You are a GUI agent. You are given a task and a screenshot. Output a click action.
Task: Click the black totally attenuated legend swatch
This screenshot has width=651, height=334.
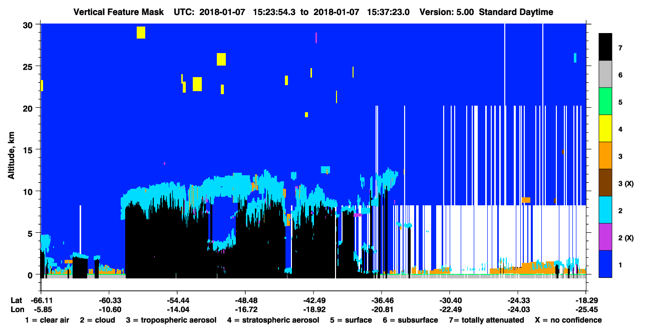pos(605,47)
